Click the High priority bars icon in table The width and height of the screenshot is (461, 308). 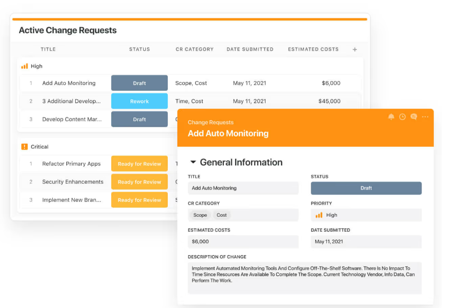25,66
